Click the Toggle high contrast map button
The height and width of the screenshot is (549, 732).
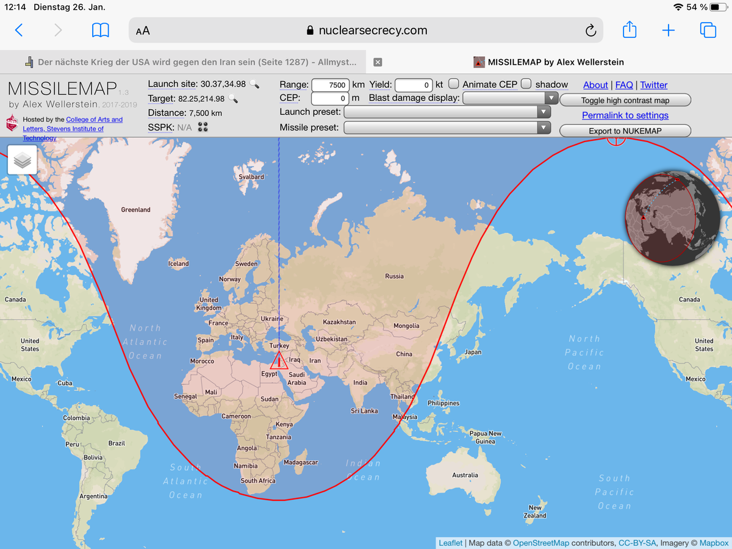[625, 100]
